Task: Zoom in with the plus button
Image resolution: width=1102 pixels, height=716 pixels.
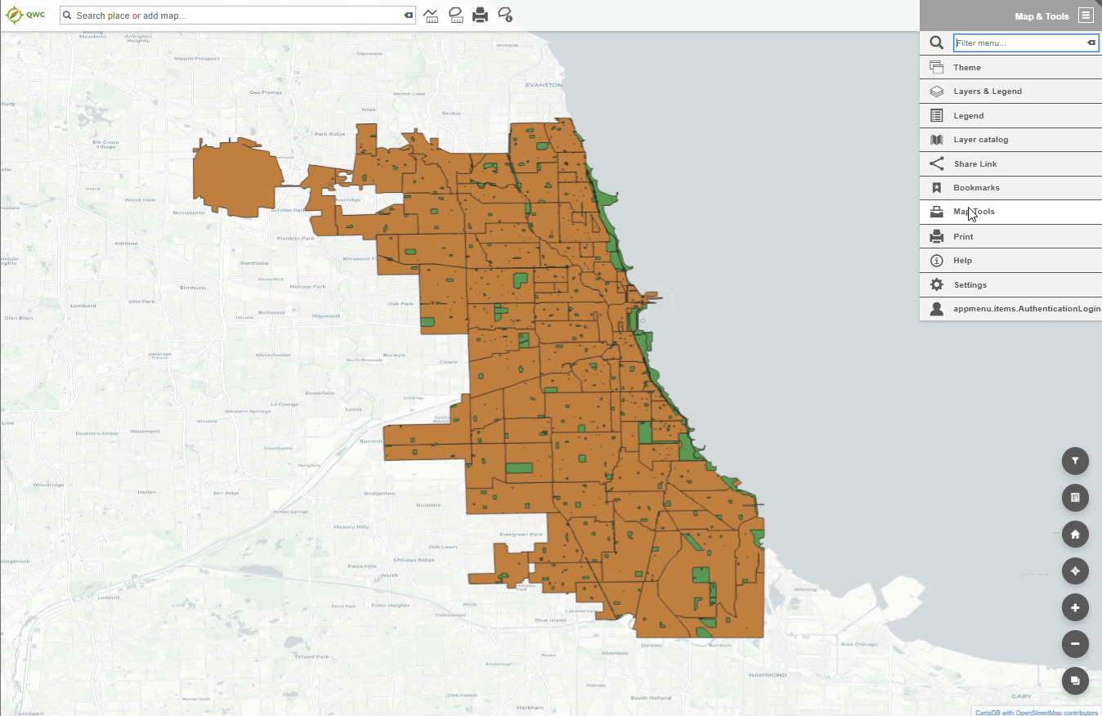Action: coord(1075,608)
